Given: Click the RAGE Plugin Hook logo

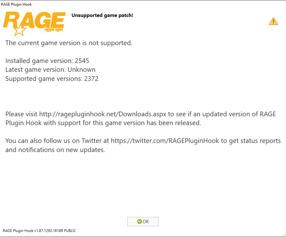Looking at the screenshot, I should coord(34,24).
